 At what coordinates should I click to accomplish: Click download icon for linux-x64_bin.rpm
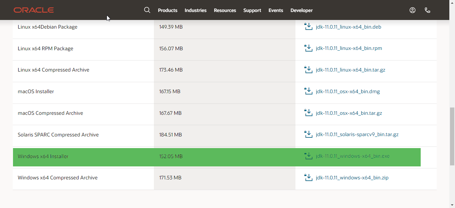click(308, 48)
